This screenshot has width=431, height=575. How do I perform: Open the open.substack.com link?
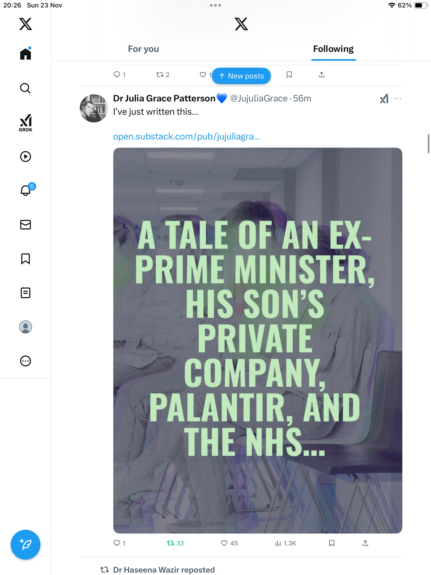(x=186, y=137)
